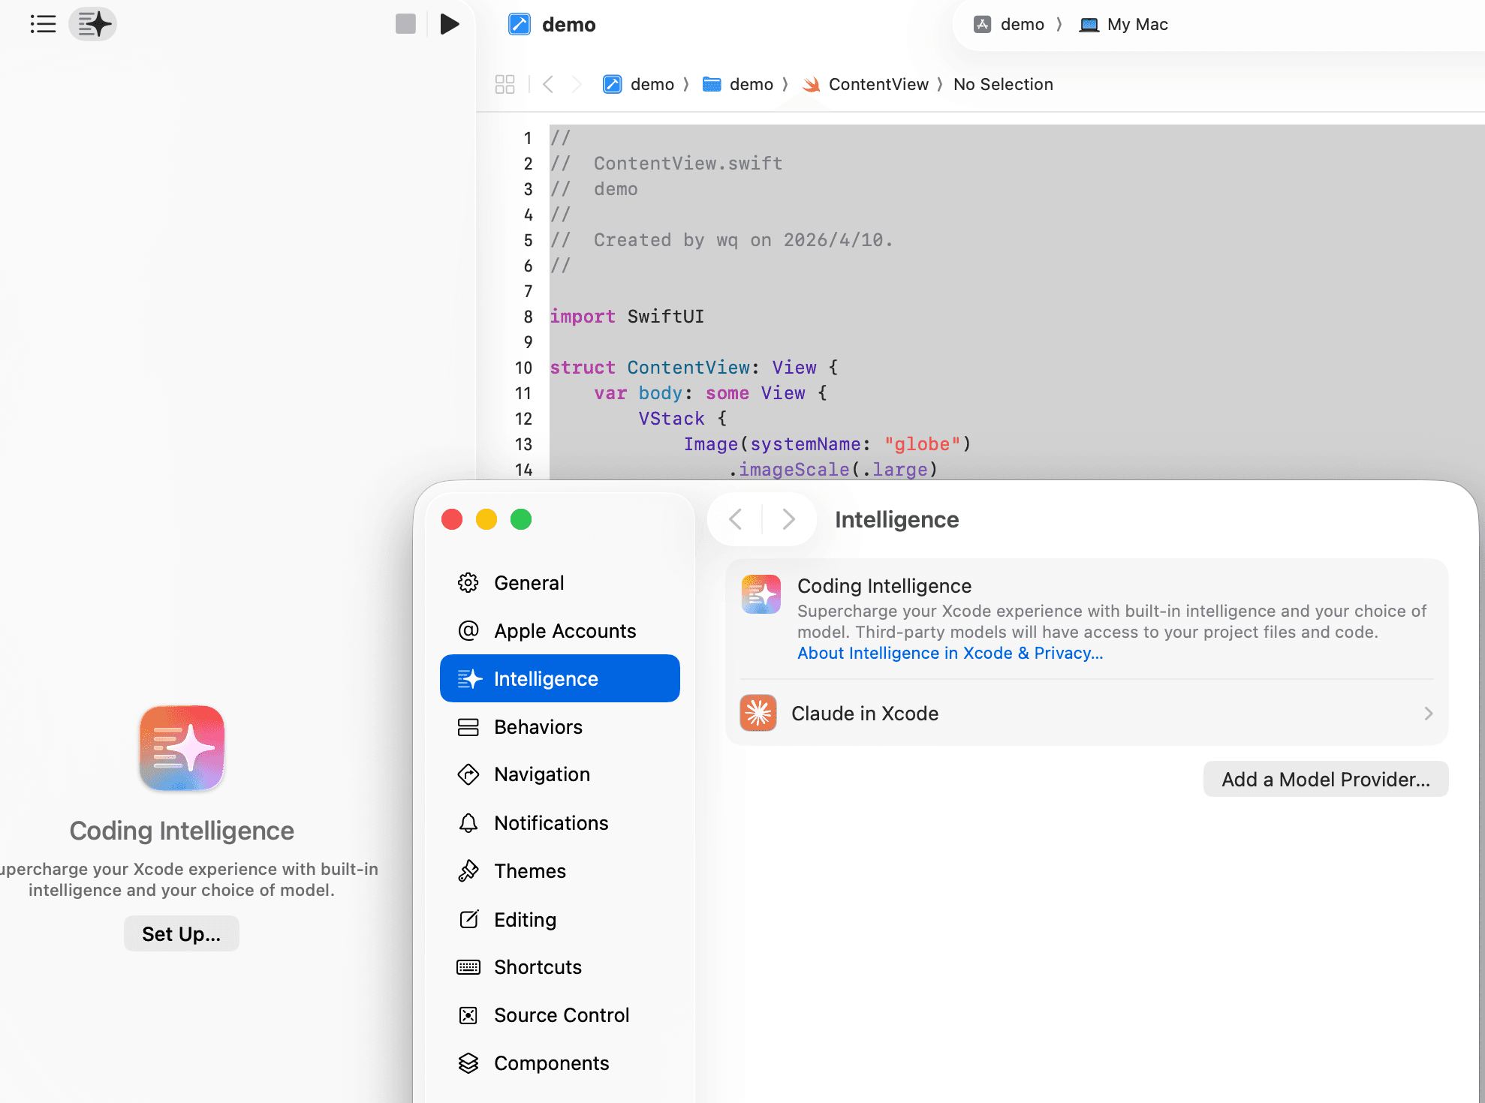Click the Add a Model Provider button
The image size is (1485, 1103).
pos(1325,779)
